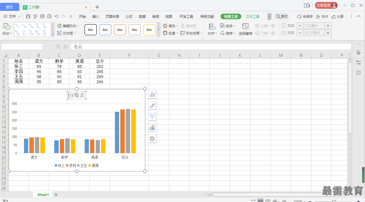Click the save icon in quick toolbar
The image size is (365, 202).
tap(28, 16)
